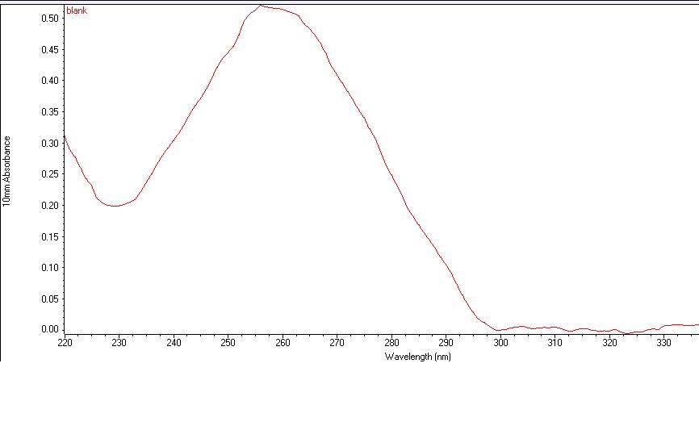This screenshot has width=699, height=426.
Task: Select the "Wavelength (nm)" X-axis title
Action: [x=417, y=356]
